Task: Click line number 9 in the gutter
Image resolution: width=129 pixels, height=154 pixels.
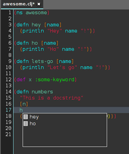Action: (x=10, y=61)
